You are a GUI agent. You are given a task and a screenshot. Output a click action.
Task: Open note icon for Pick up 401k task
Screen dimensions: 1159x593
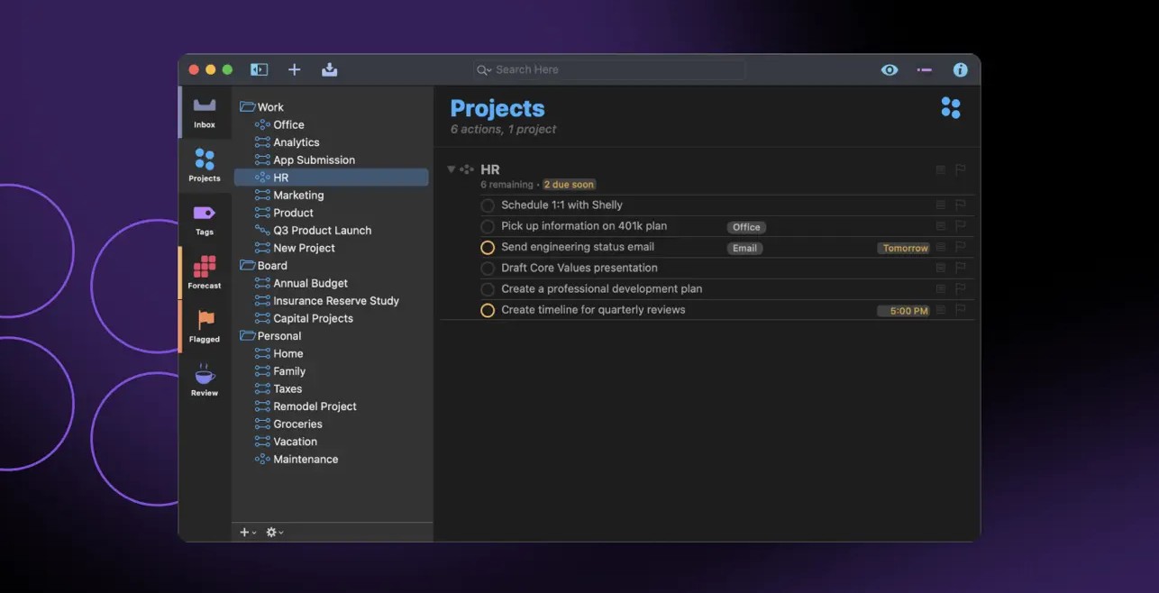941,226
